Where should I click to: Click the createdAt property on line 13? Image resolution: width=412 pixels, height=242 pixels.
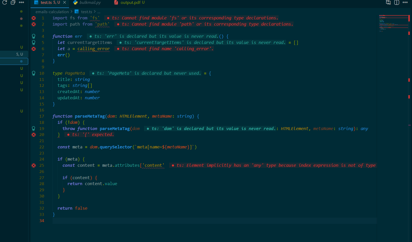point(69,92)
